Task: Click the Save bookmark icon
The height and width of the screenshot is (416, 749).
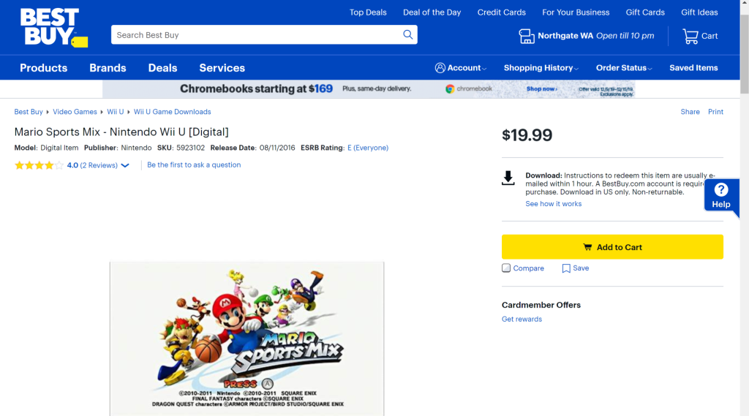Action: (566, 268)
